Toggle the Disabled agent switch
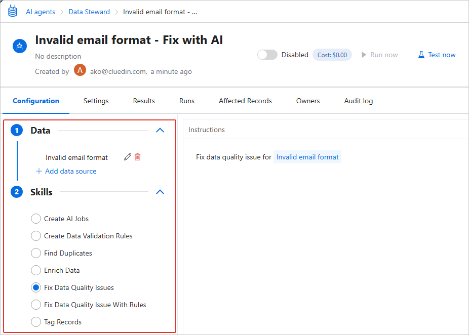The width and height of the screenshot is (469, 335). click(267, 55)
